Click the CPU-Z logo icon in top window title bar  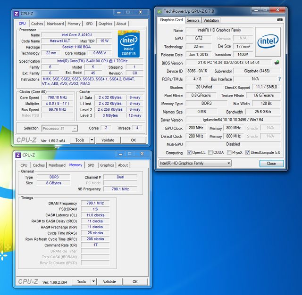[17, 14]
